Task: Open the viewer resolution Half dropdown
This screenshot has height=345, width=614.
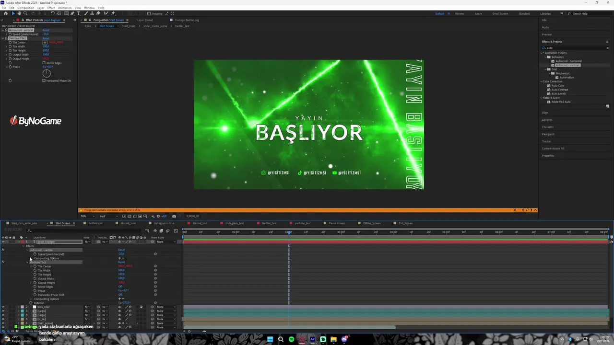Action: (108, 216)
